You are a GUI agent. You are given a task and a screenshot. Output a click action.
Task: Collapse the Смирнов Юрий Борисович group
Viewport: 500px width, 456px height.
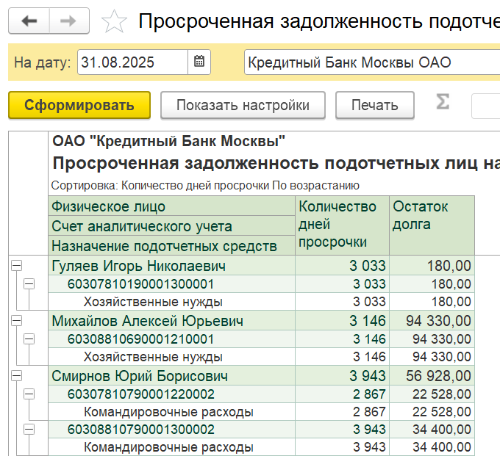16,376
